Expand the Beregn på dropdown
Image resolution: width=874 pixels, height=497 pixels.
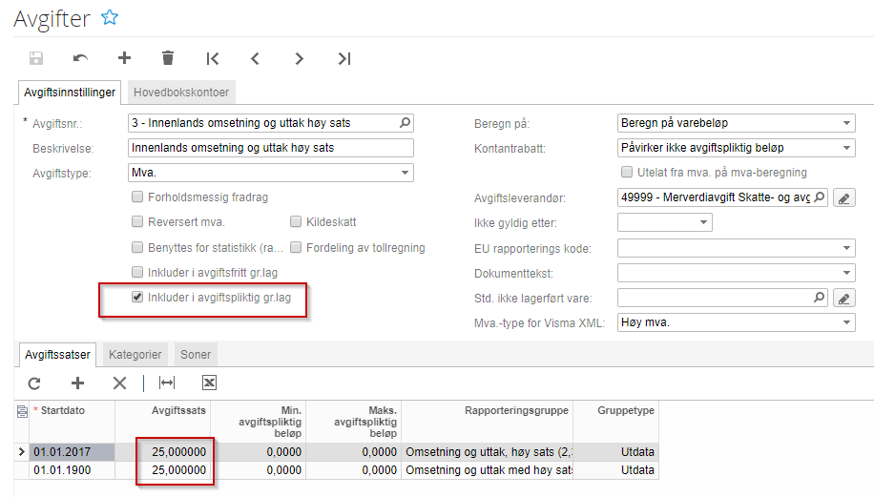pyautogui.click(x=847, y=123)
